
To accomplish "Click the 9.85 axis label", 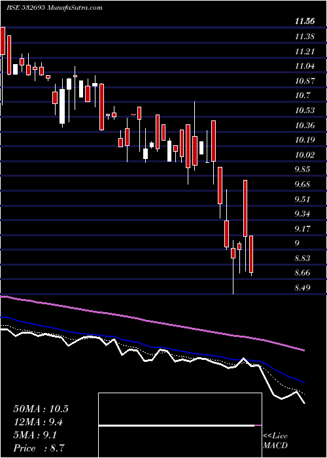I will pos(303,169).
